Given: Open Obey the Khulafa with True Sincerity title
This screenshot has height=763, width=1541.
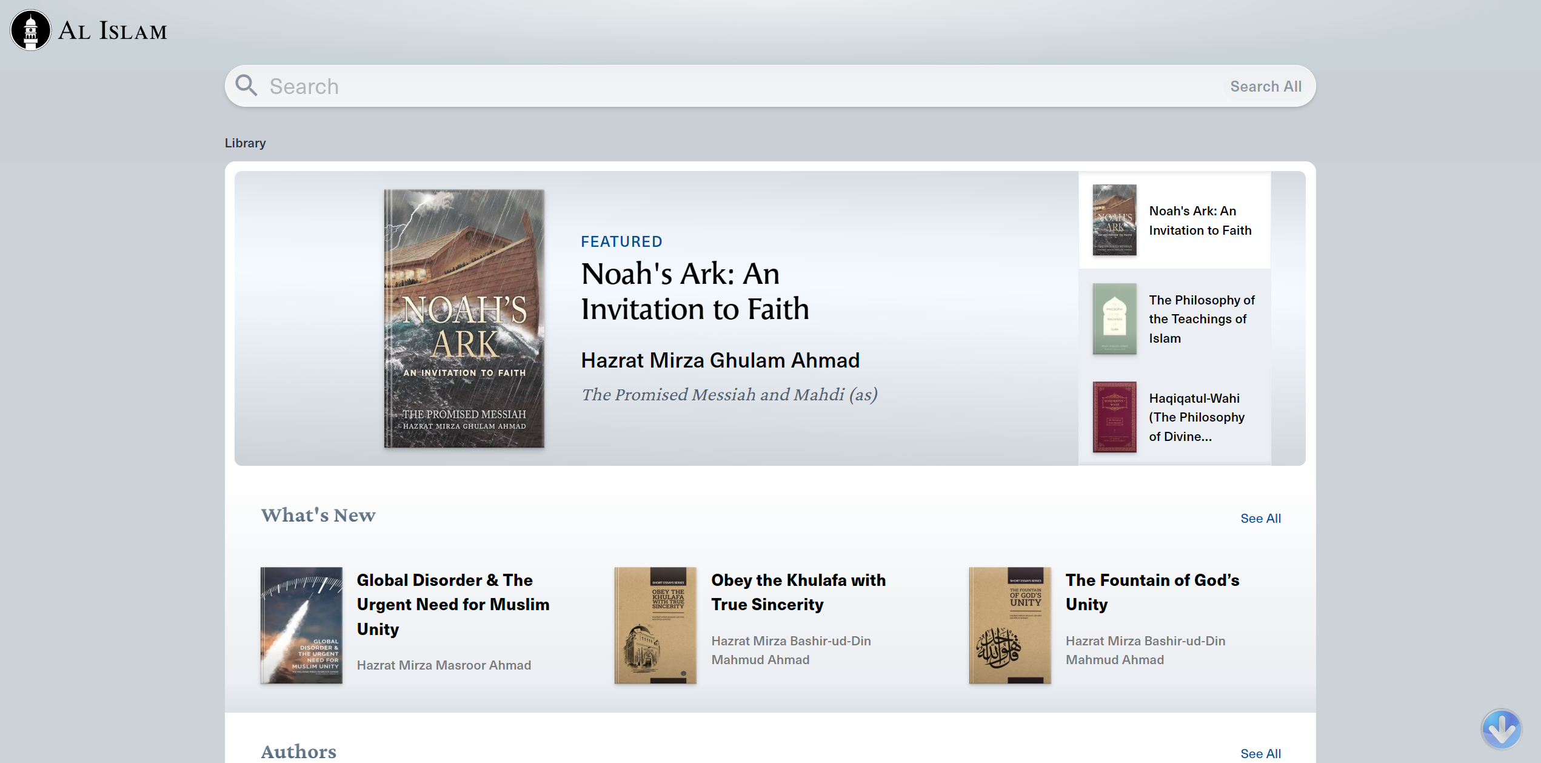Looking at the screenshot, I should [798, 592].
